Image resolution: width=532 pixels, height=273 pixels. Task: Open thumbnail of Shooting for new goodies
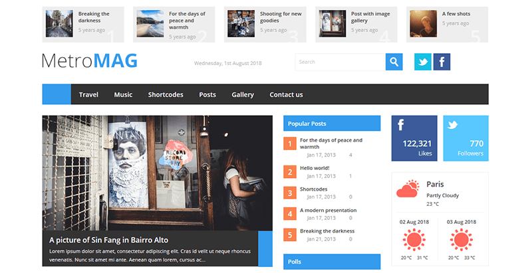click(x=241, y=23)
